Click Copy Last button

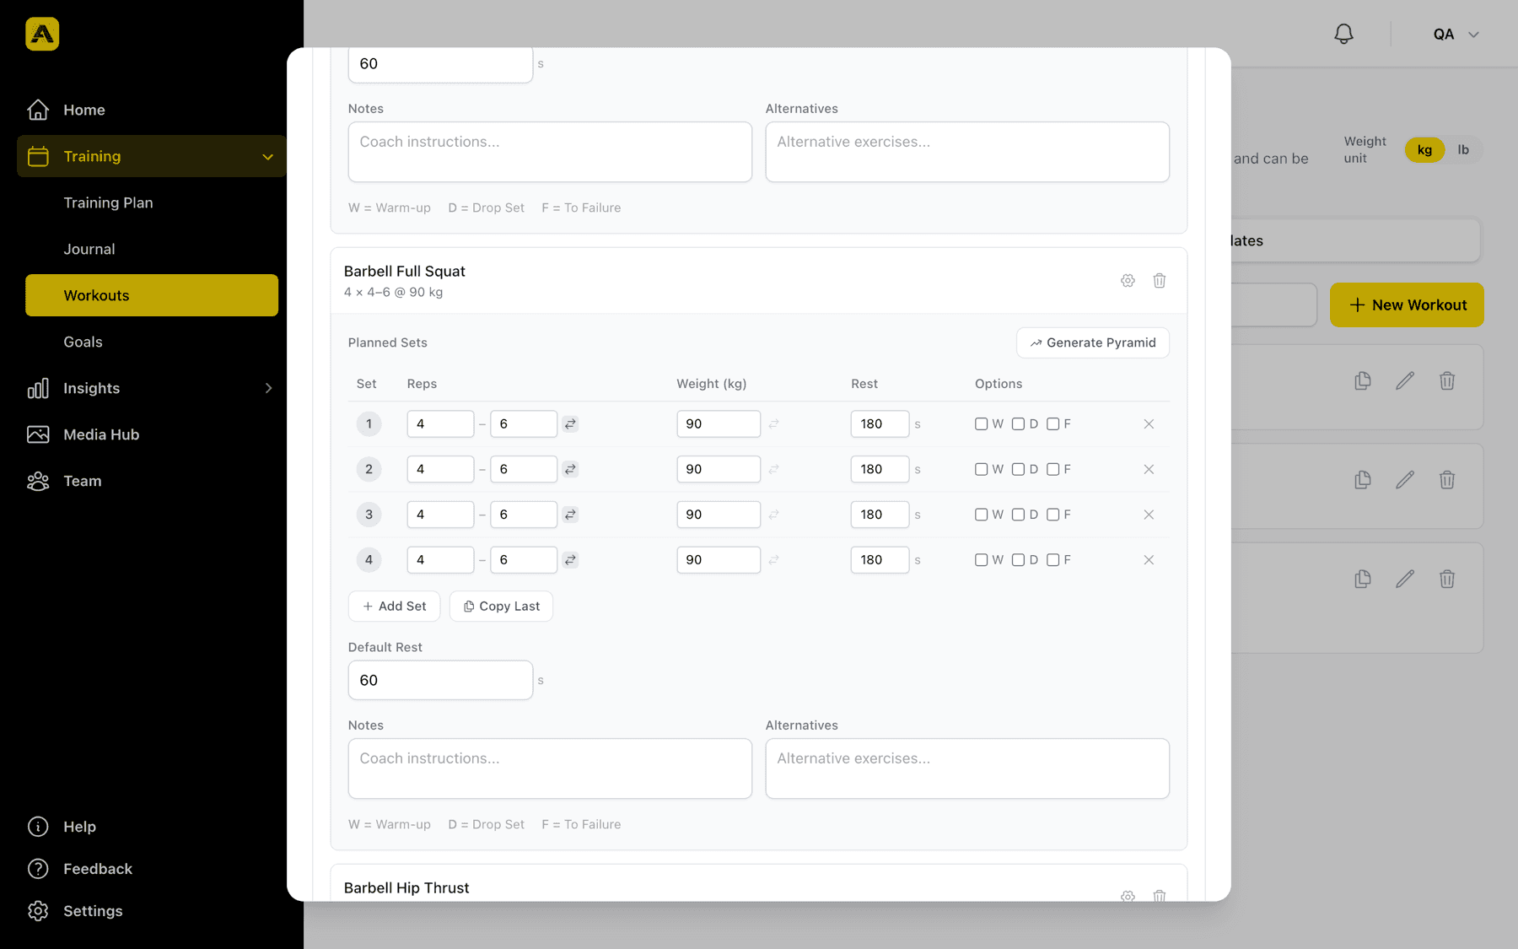(501, 607)
